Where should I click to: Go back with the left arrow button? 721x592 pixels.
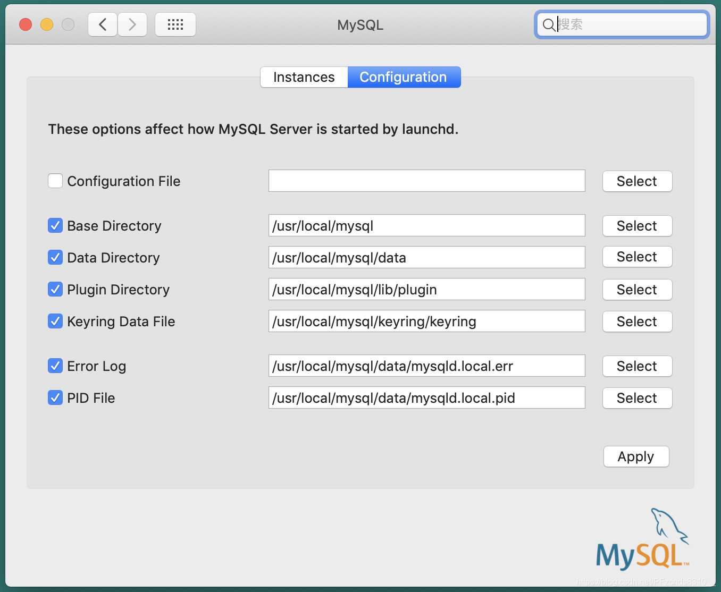tap(103, 24)
